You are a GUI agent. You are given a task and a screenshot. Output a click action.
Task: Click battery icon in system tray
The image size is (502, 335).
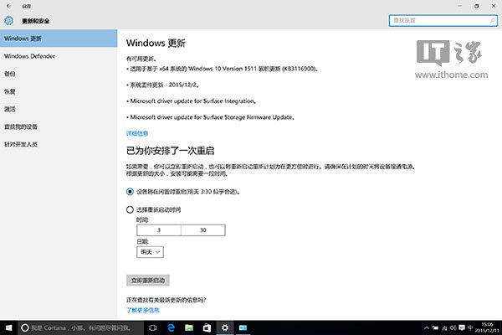click(x=435, y=327)
